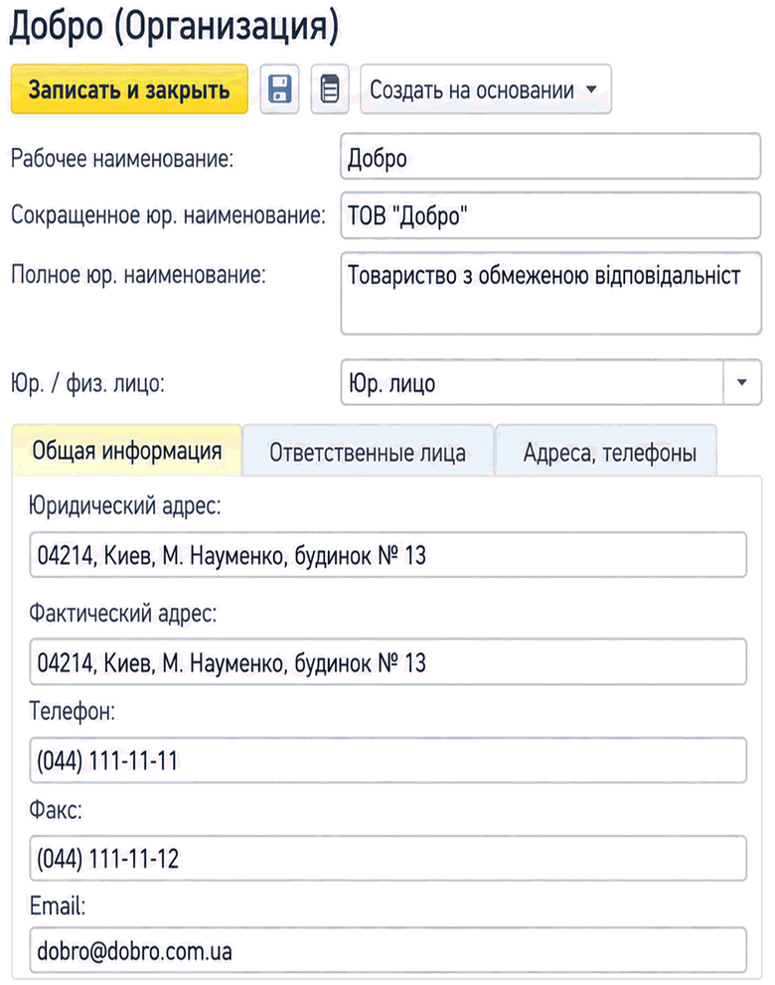Viewport: 775px width, 985px height.
Task: Focus 'Рабочее наименование' field
Action: pyautogui.click(x=550, y=157)
